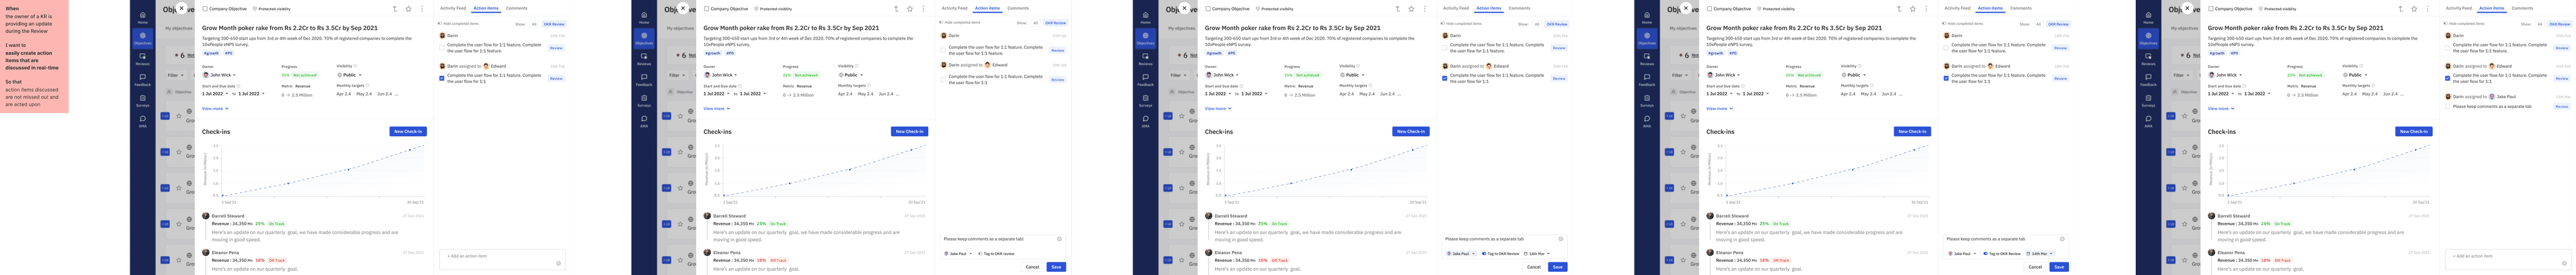Click 'Add an action item' field in first screen
This screenshot has height=275, width=2576.
502,259
